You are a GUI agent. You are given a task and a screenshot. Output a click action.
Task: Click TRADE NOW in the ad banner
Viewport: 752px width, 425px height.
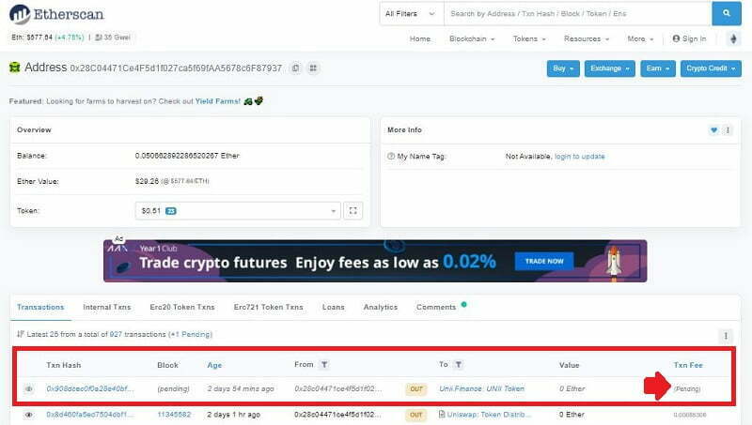544,262
